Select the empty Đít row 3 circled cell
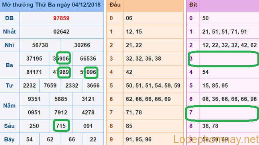The width and height of the screenshot is (259, 145). pyautogui.click(x=224, y=59)
